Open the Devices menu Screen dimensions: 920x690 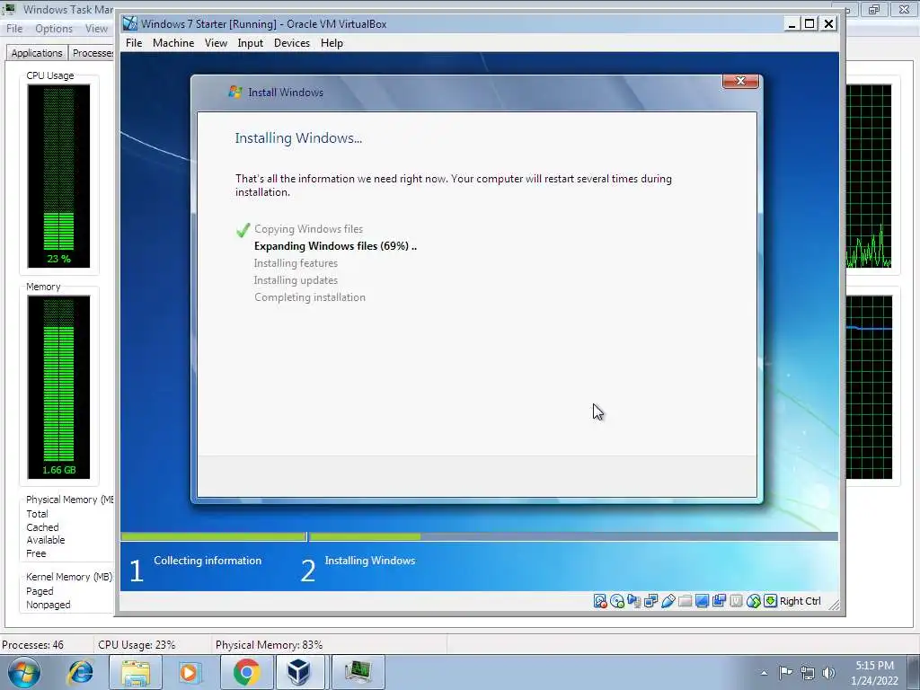[x=292, y=43]
